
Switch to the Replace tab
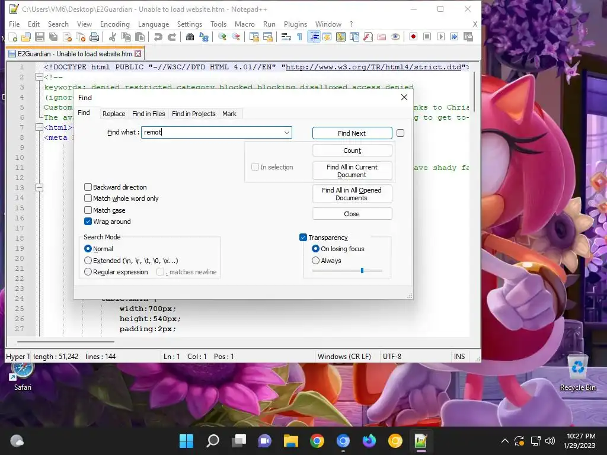[x=114, y=114]
